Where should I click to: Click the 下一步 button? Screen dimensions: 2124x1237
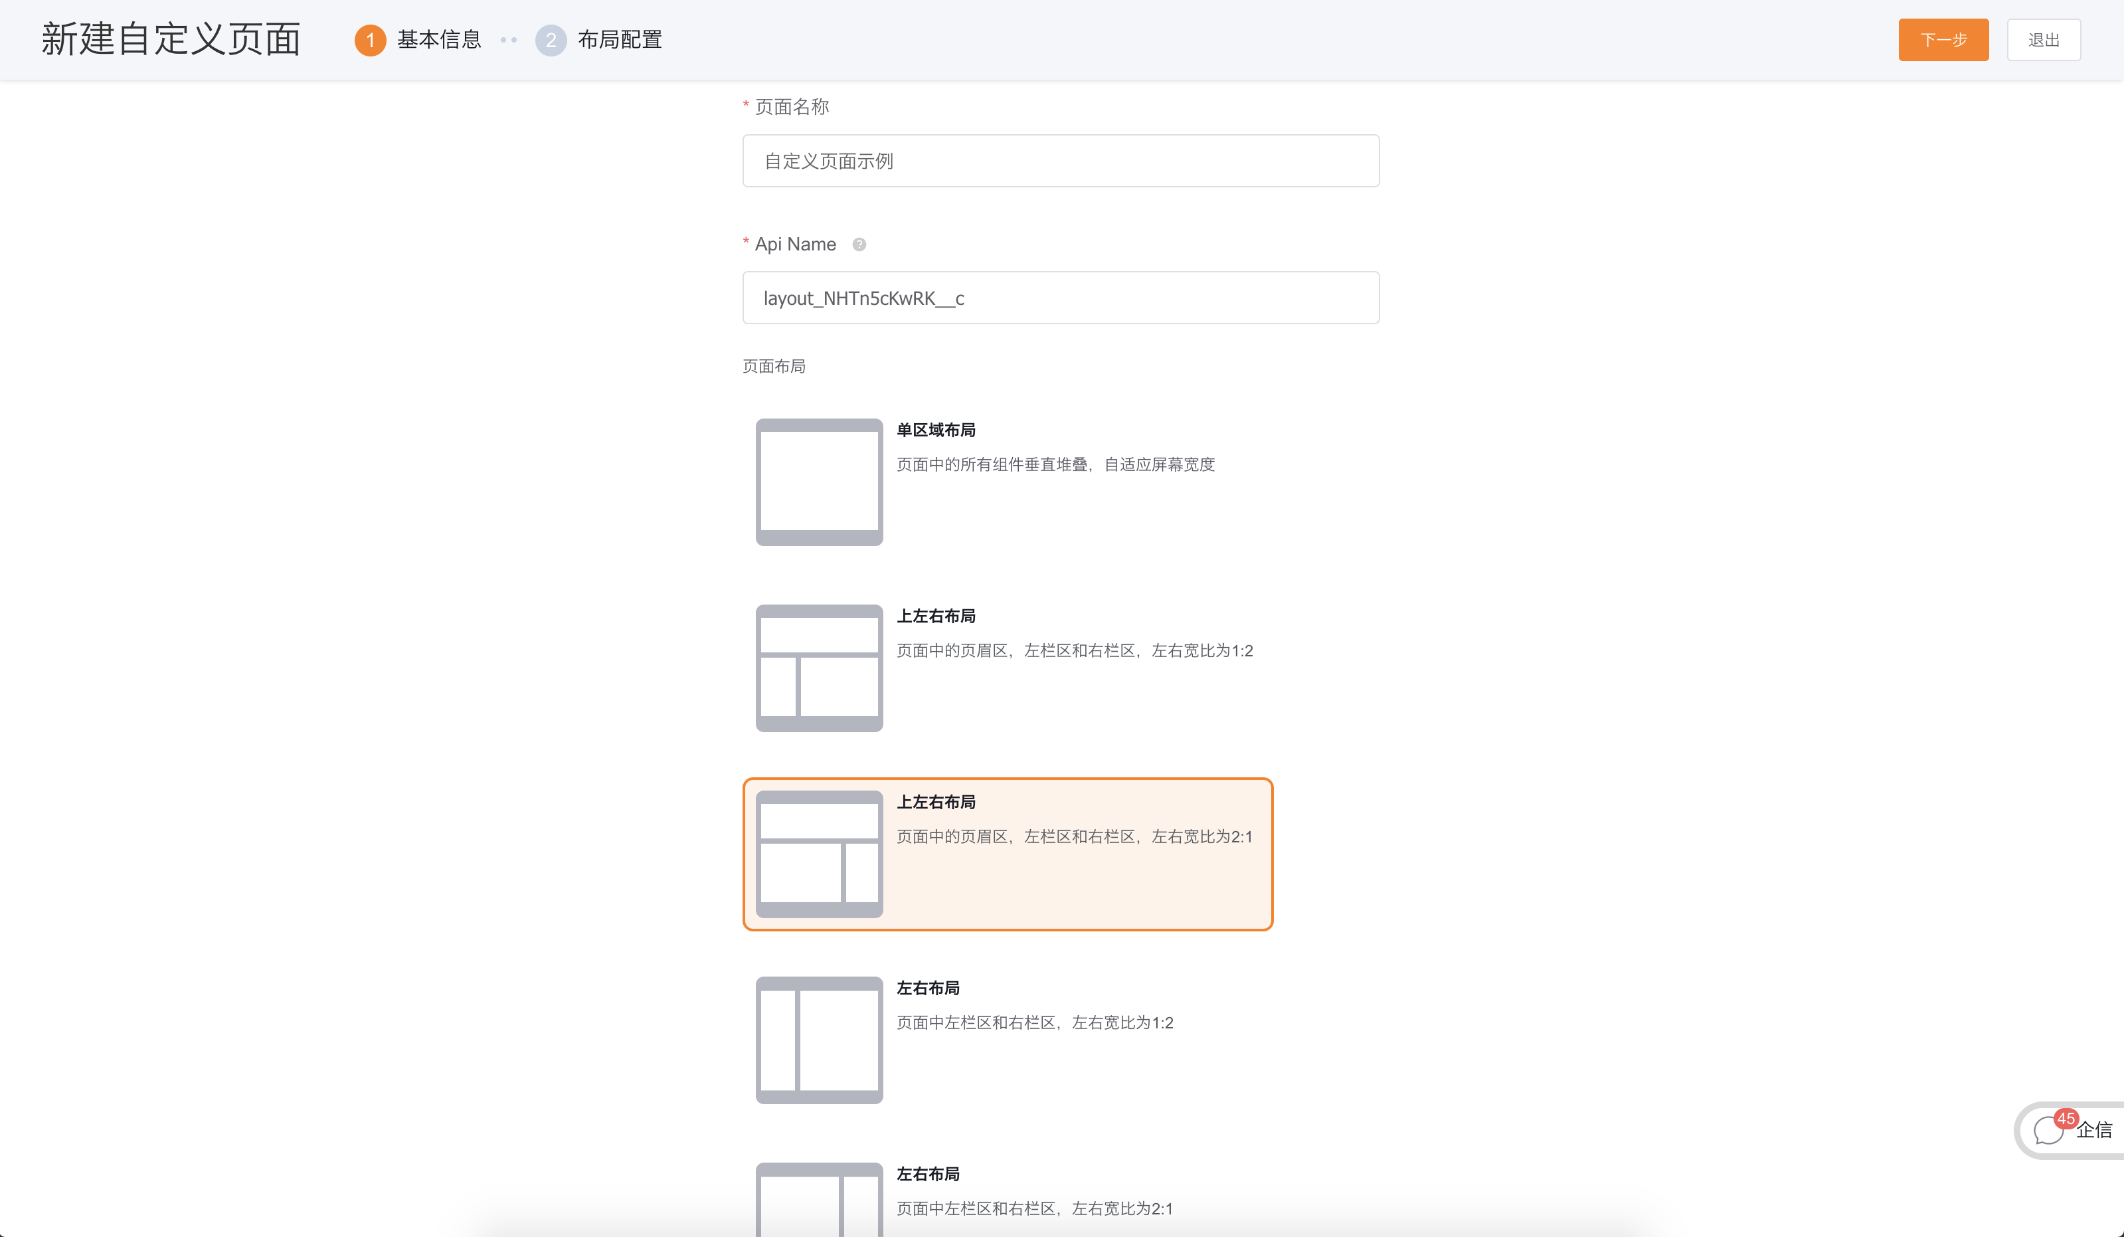point(1943,40)
